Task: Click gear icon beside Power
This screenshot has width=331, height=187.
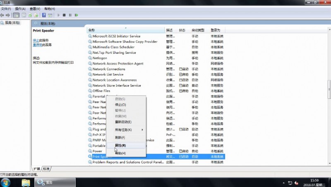Action: (90, 151)
